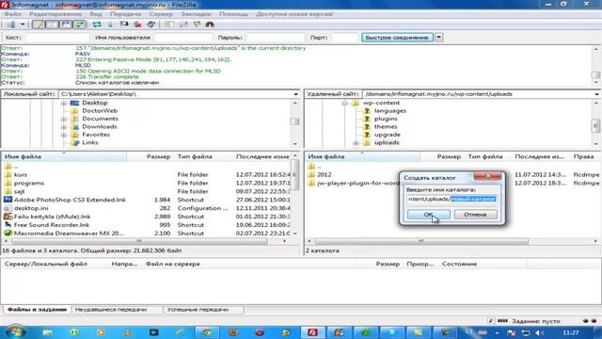602x339 pixels.
Task: Select the plugins folder in remote tree
Action: tap(386, 119)
